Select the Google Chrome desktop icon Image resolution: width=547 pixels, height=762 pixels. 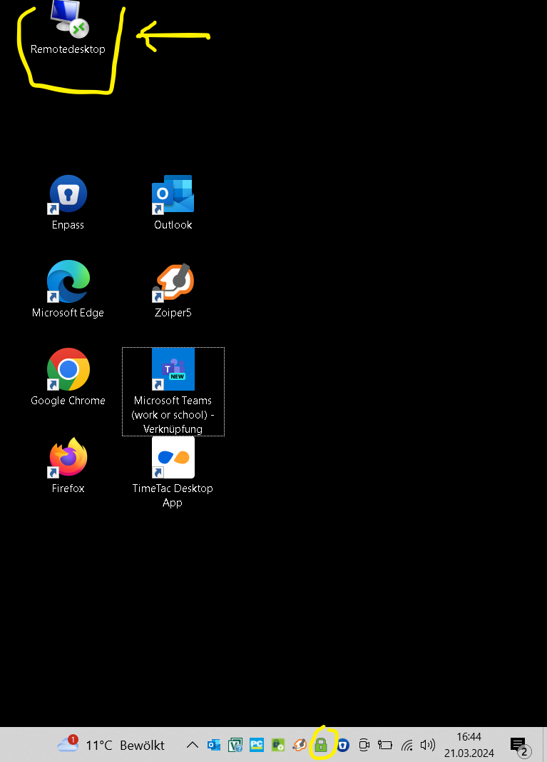tap(68, 370)
